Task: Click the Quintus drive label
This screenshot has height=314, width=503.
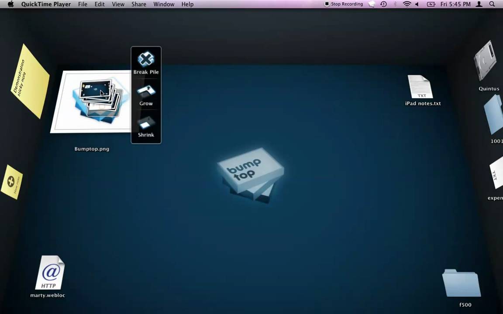Action: [489, 89]
